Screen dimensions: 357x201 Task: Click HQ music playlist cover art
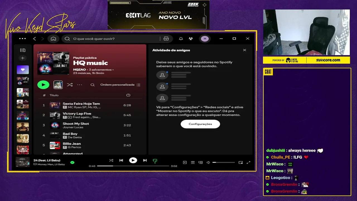click(53, 63)
